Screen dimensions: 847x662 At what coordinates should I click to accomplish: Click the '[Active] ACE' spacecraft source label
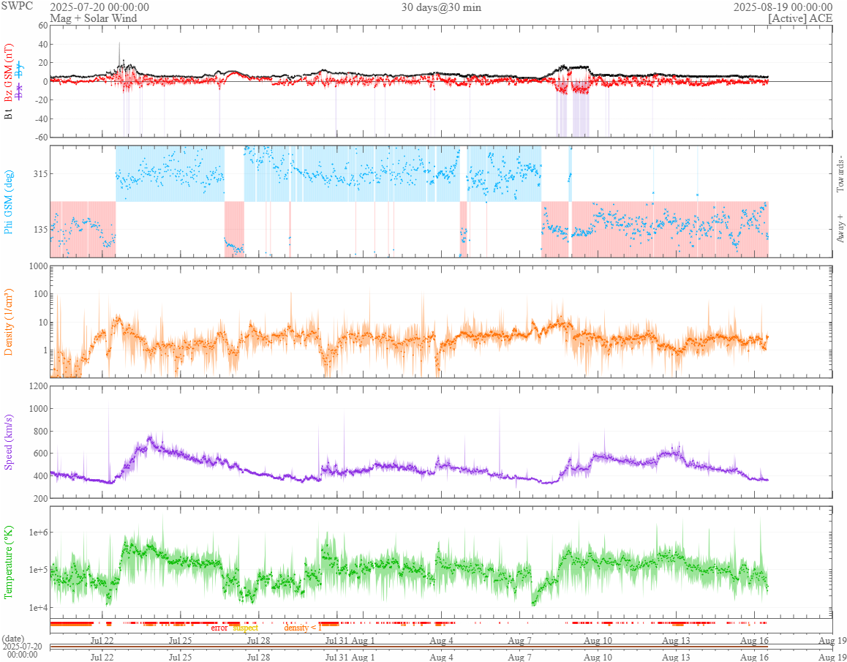coord(800,18)
